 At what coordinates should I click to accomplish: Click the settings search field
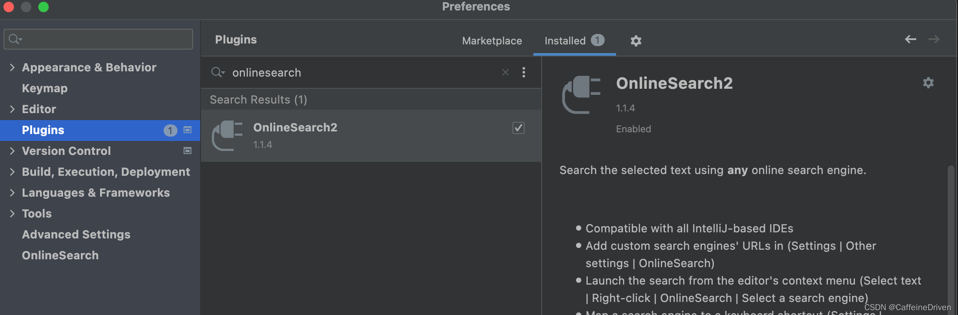coord(98,39)
